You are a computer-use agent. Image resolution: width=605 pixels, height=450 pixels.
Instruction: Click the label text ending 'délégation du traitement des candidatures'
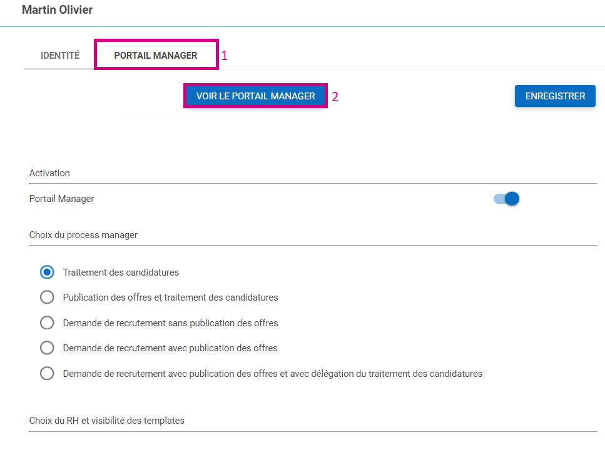click(272, 374)
